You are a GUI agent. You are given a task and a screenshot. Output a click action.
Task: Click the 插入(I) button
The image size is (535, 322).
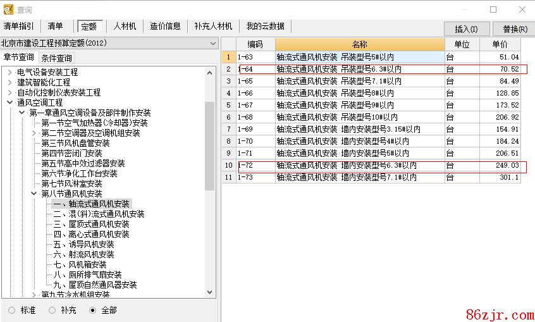pos(466,29)
